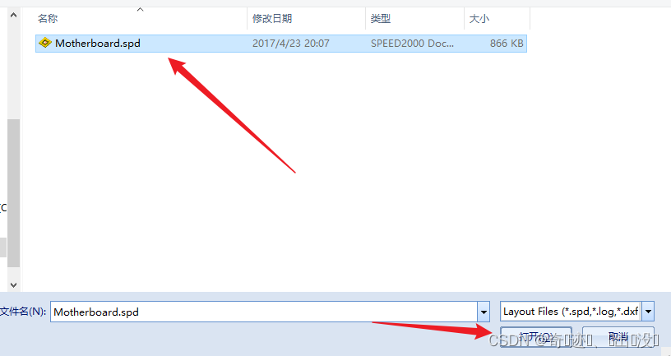Click the 打开(O) open button
This screenshot has width=671, height=356.
[536, 337]
